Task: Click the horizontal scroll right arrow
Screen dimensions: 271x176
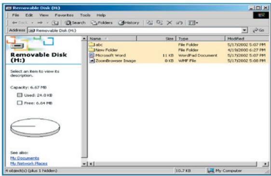Action: coord(266,163)
